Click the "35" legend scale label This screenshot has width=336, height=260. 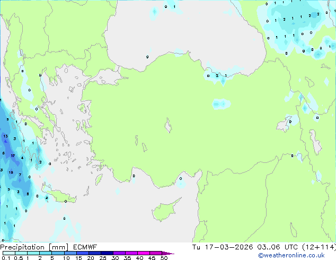pyautogui.click(x=127, y=258)
